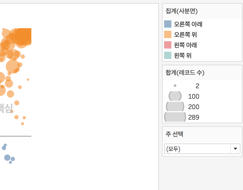243x190 pixels.
Task: Click the smallest size legend circle for 2
Action: 175,86
